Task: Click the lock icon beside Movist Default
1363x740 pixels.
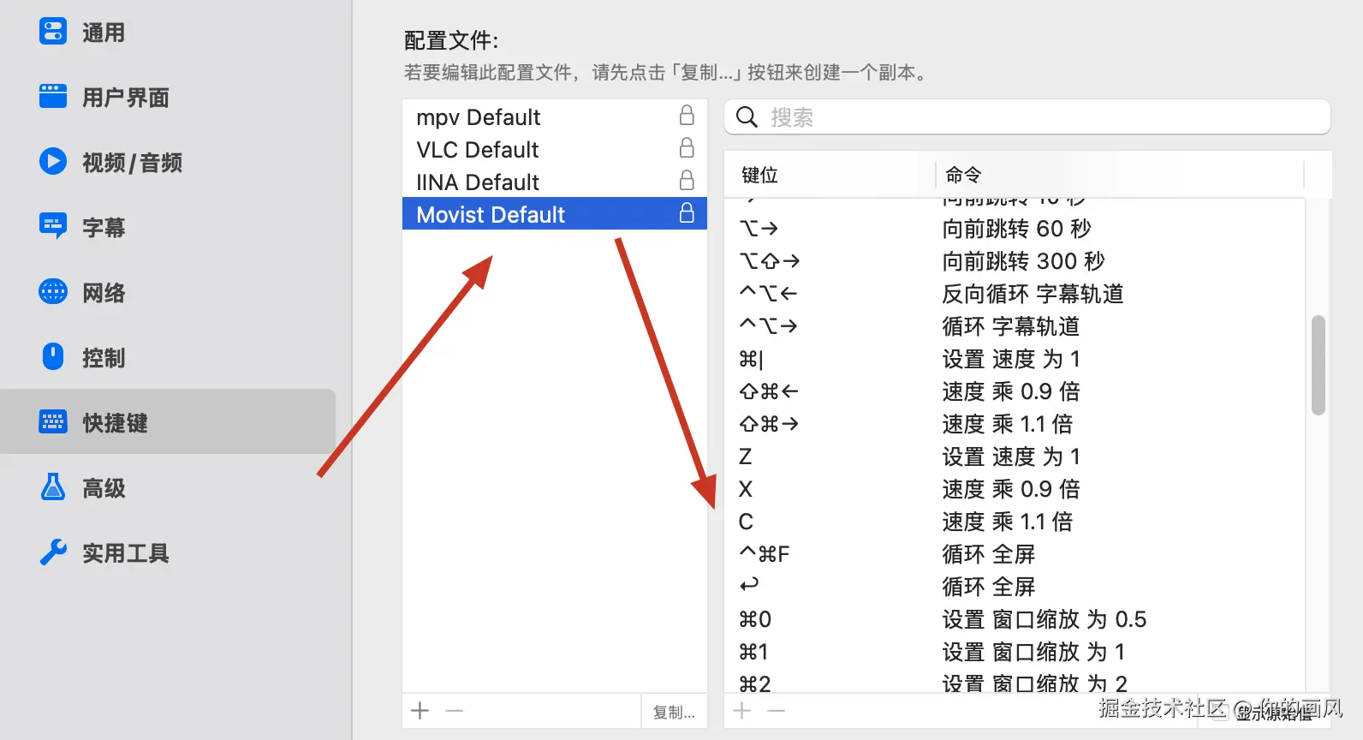Action: (687, 213)
